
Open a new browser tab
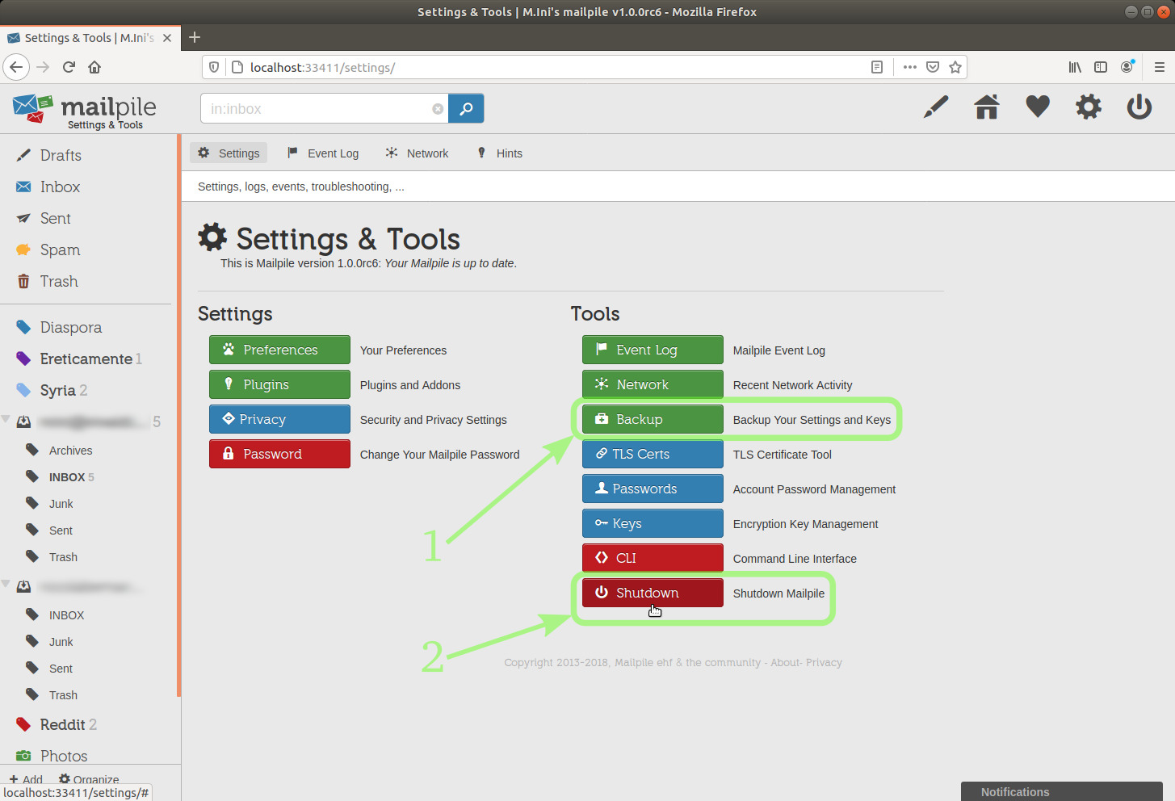point(195,37)
